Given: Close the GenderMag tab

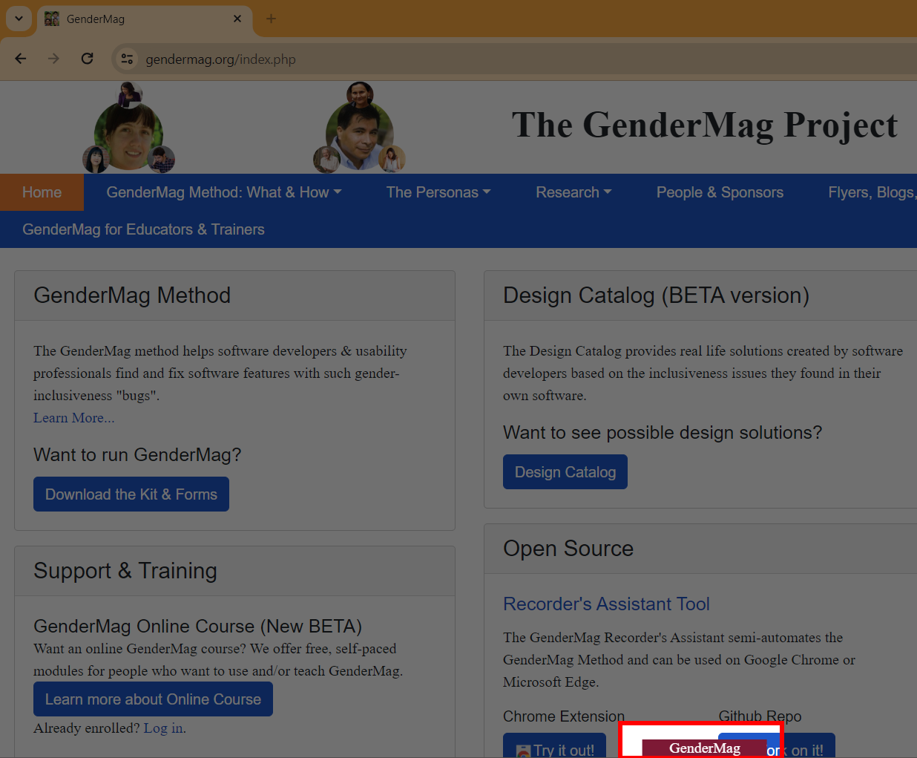Looking at the screenshot, I should pyautogui.click(x=237, y=19).
